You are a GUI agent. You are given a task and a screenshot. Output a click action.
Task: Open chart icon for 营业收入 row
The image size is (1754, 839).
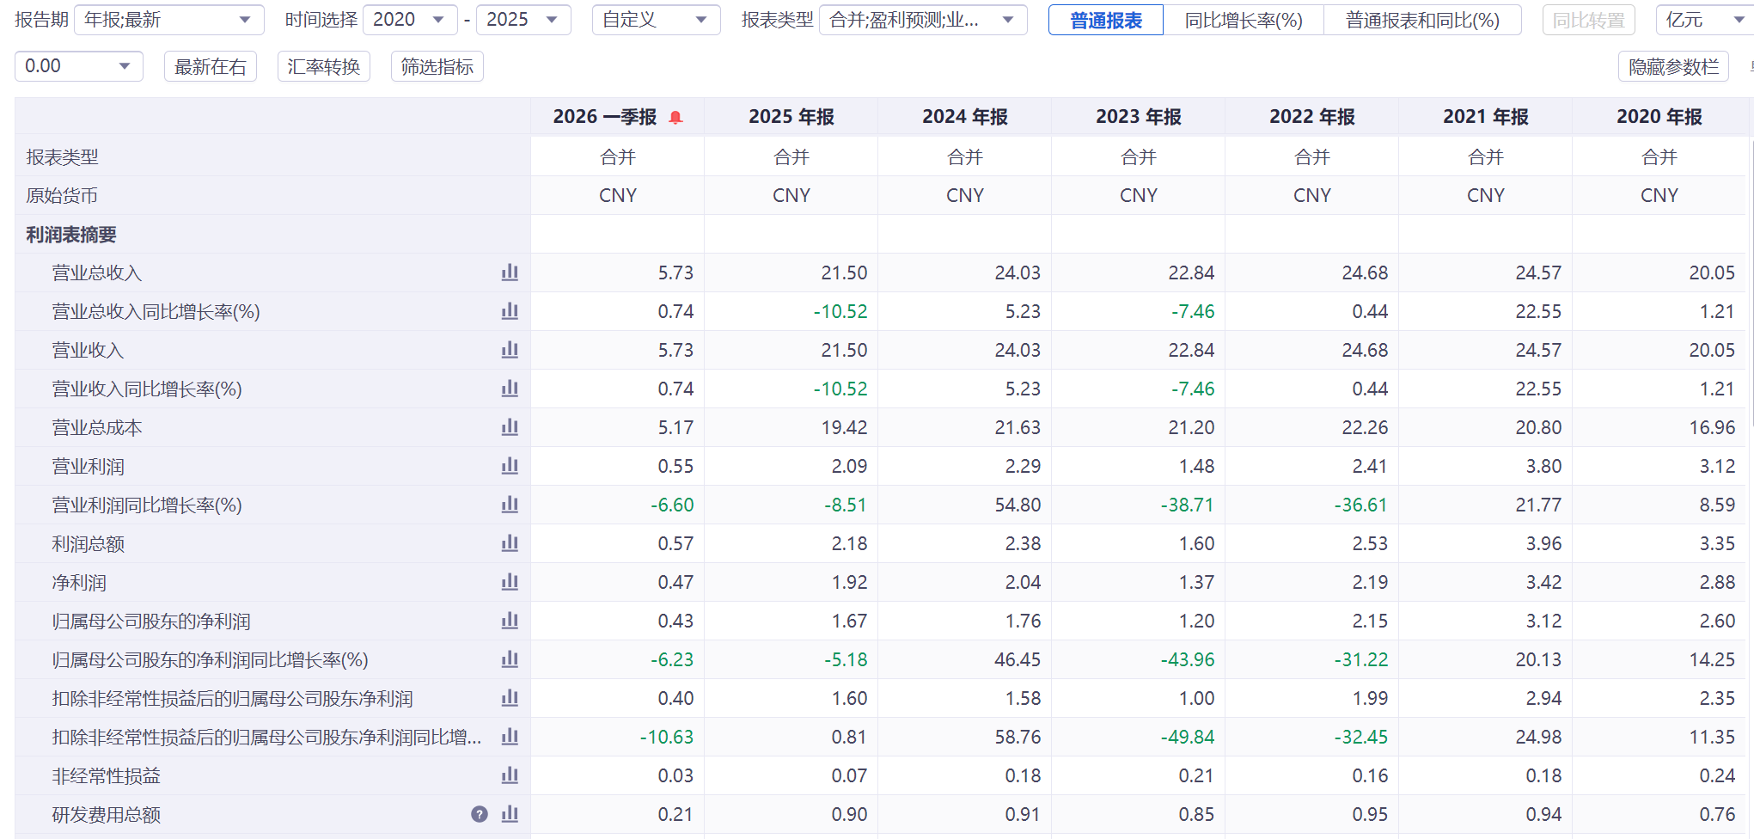pos(510,350)
